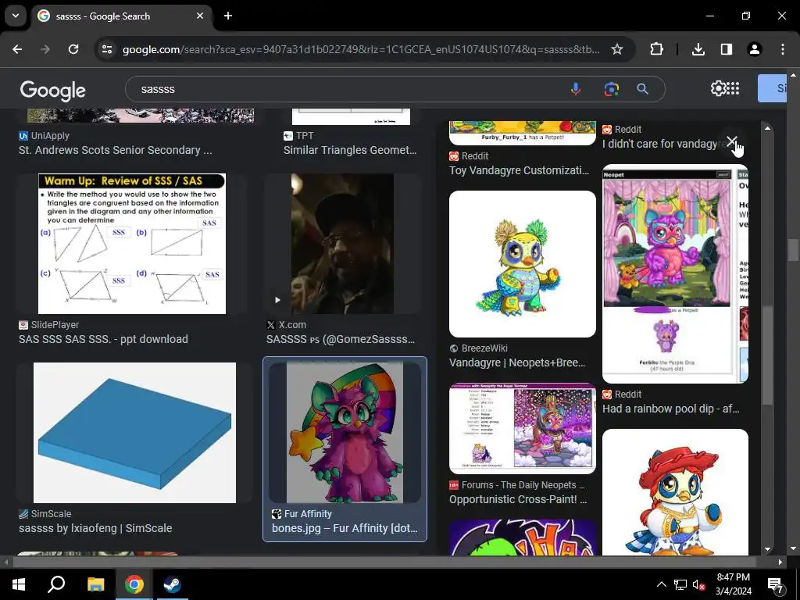The width and height of the screenshot is (800, 600).
Task: Open the red-hat Vandagyre image
Action: [675, 492]
